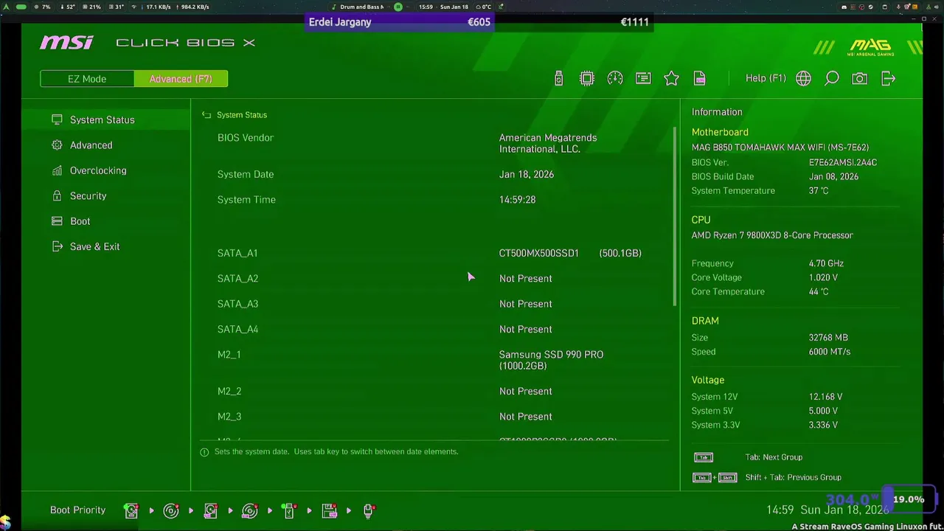Open the Favorites star icon

click(671, 78)
